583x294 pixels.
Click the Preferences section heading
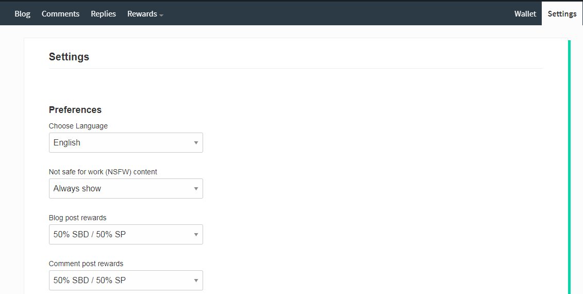(75, 110)
